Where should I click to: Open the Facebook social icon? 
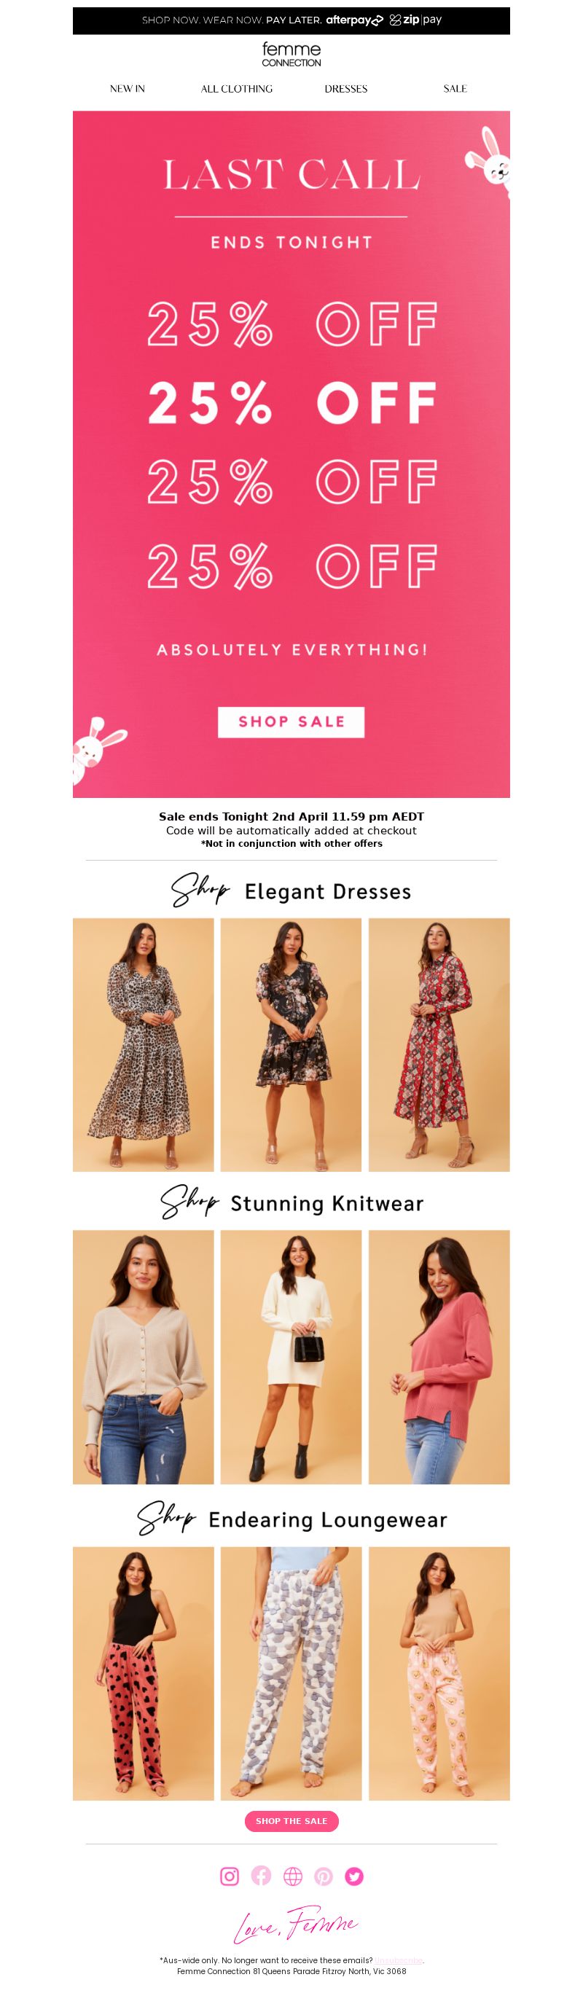click(261, 1876)
